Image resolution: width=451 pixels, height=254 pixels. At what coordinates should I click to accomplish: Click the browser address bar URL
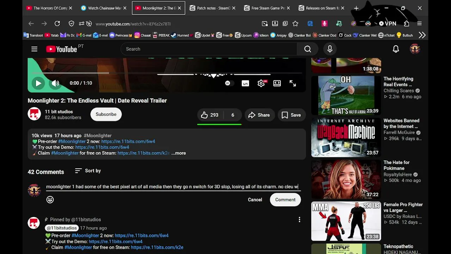coord(133,24)
